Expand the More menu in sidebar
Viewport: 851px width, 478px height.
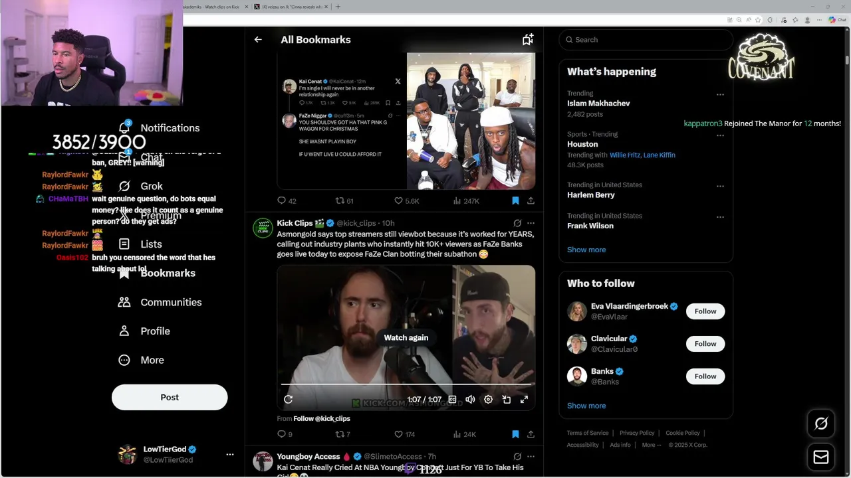coord(141,360)
